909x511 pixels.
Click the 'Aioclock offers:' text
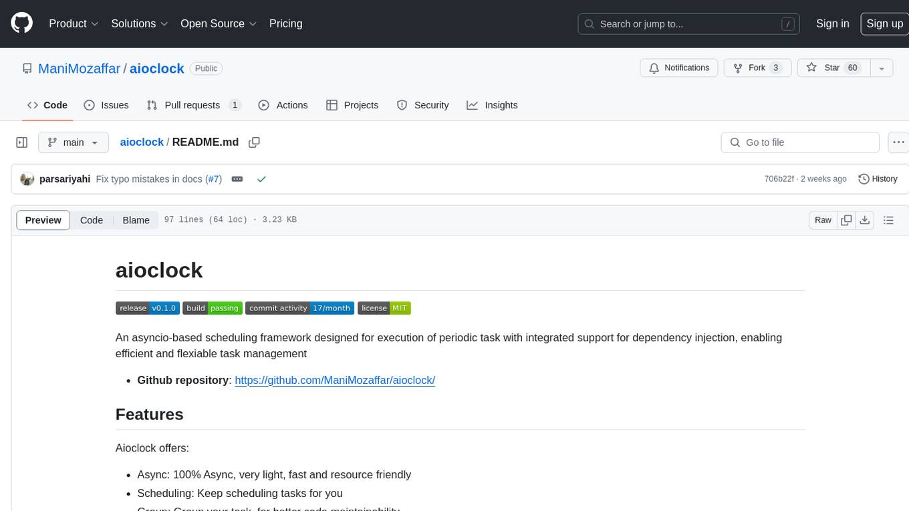click(152, 448)
